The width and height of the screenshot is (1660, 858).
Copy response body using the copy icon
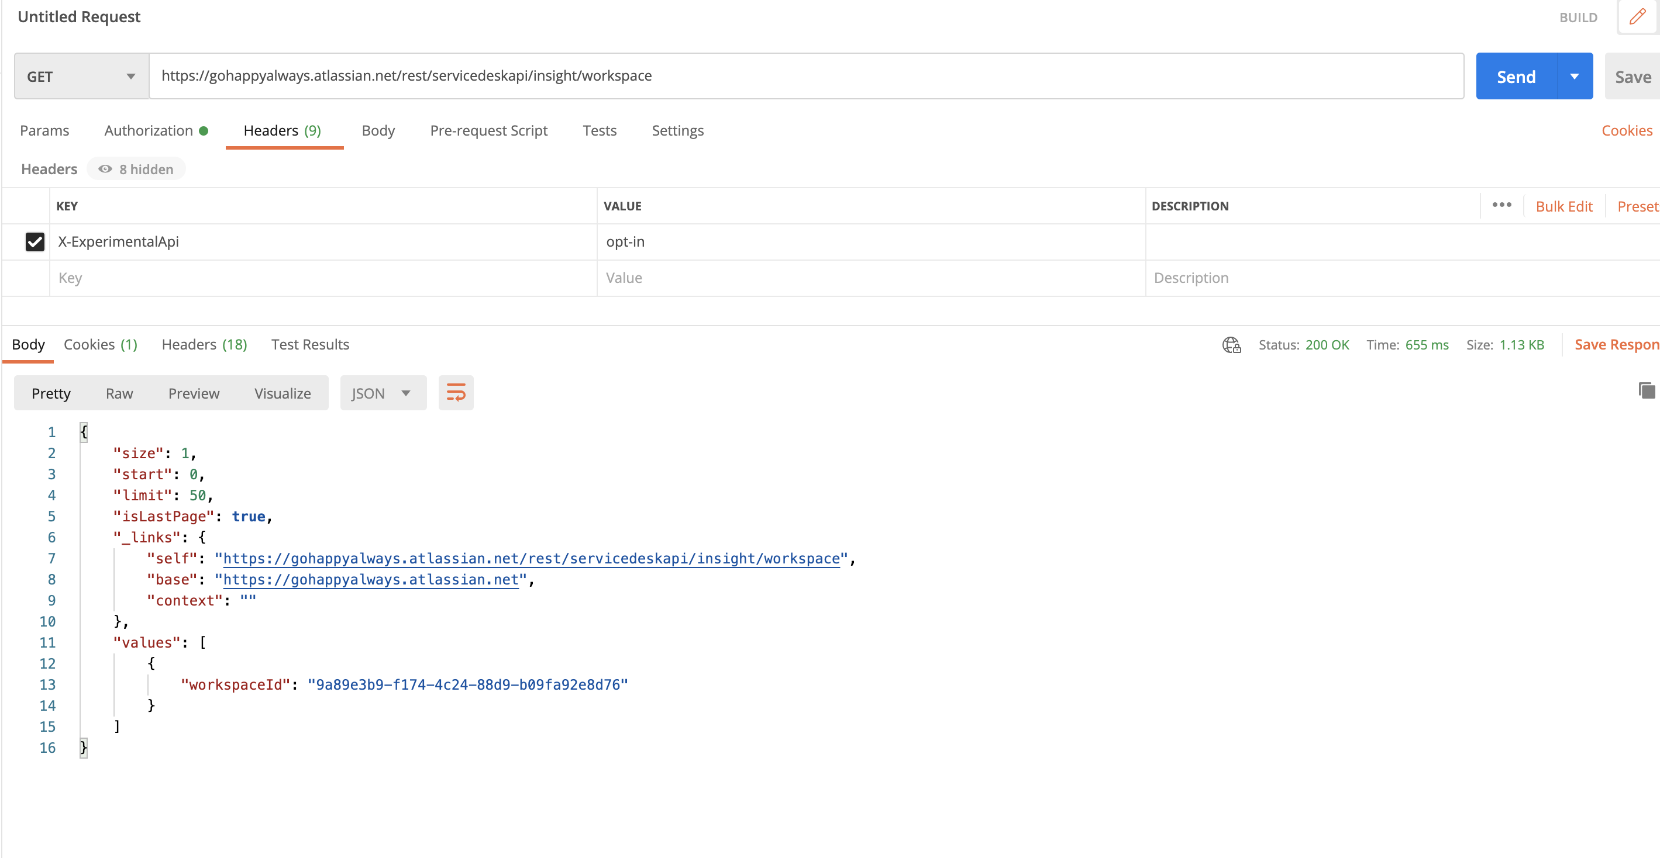(1647, 390)
